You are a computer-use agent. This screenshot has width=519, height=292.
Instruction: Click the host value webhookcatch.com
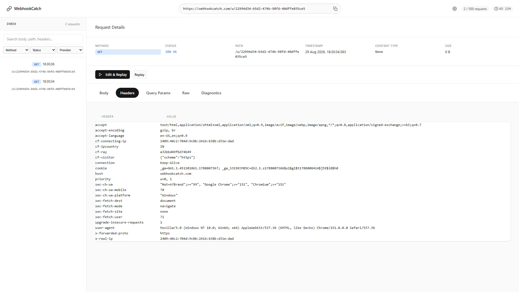[176, 174]
